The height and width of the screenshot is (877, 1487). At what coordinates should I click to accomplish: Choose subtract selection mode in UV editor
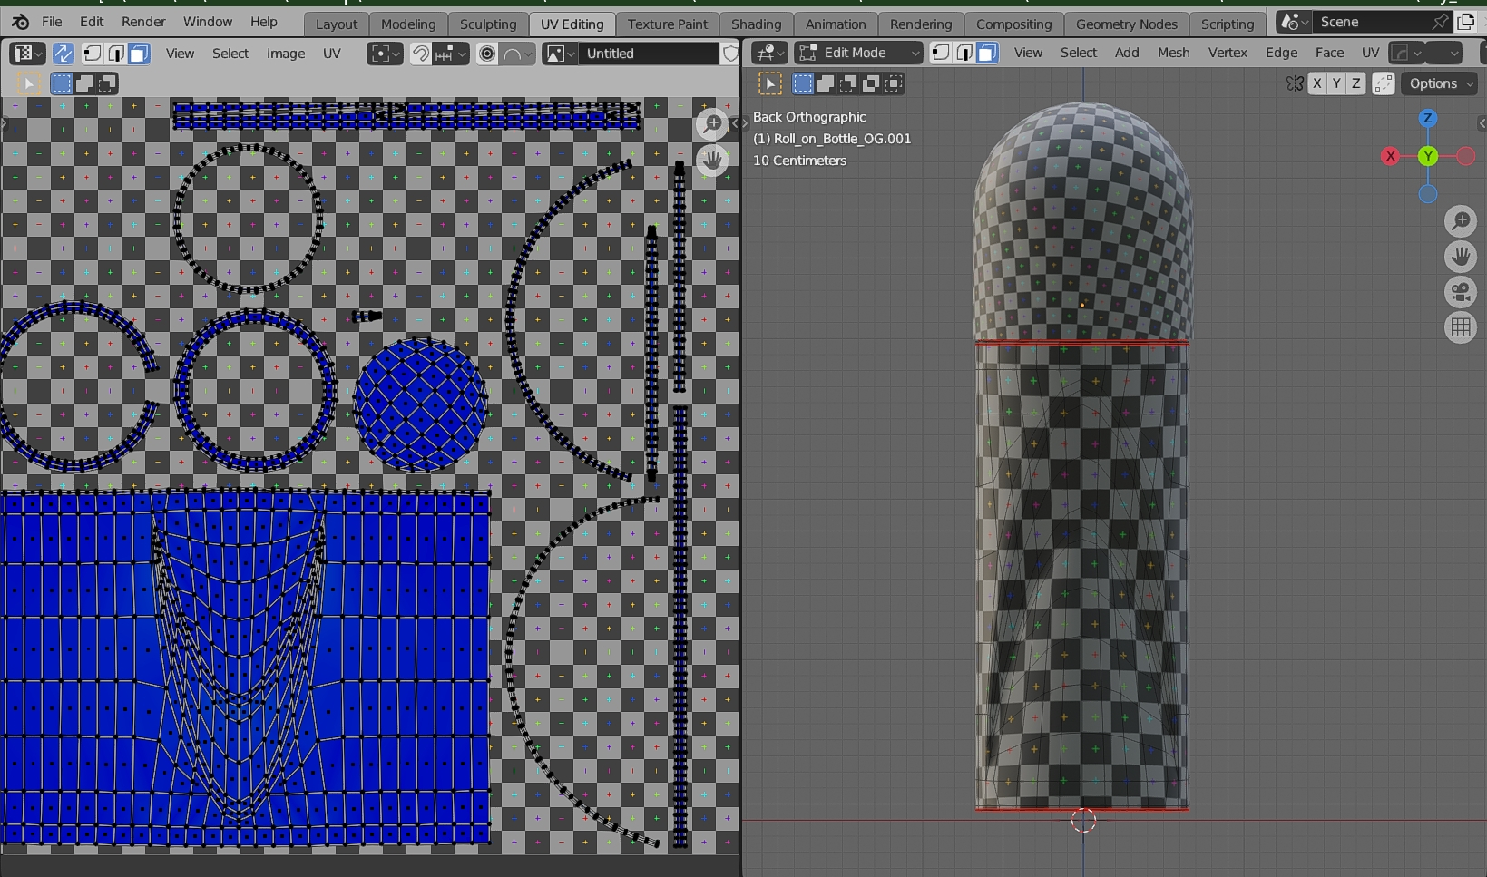(x=107, y=84)
